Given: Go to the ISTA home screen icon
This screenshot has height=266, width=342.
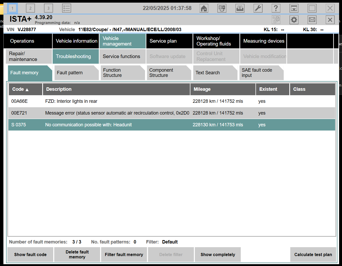Looking at the screenshot, I should tap(204, 8).
